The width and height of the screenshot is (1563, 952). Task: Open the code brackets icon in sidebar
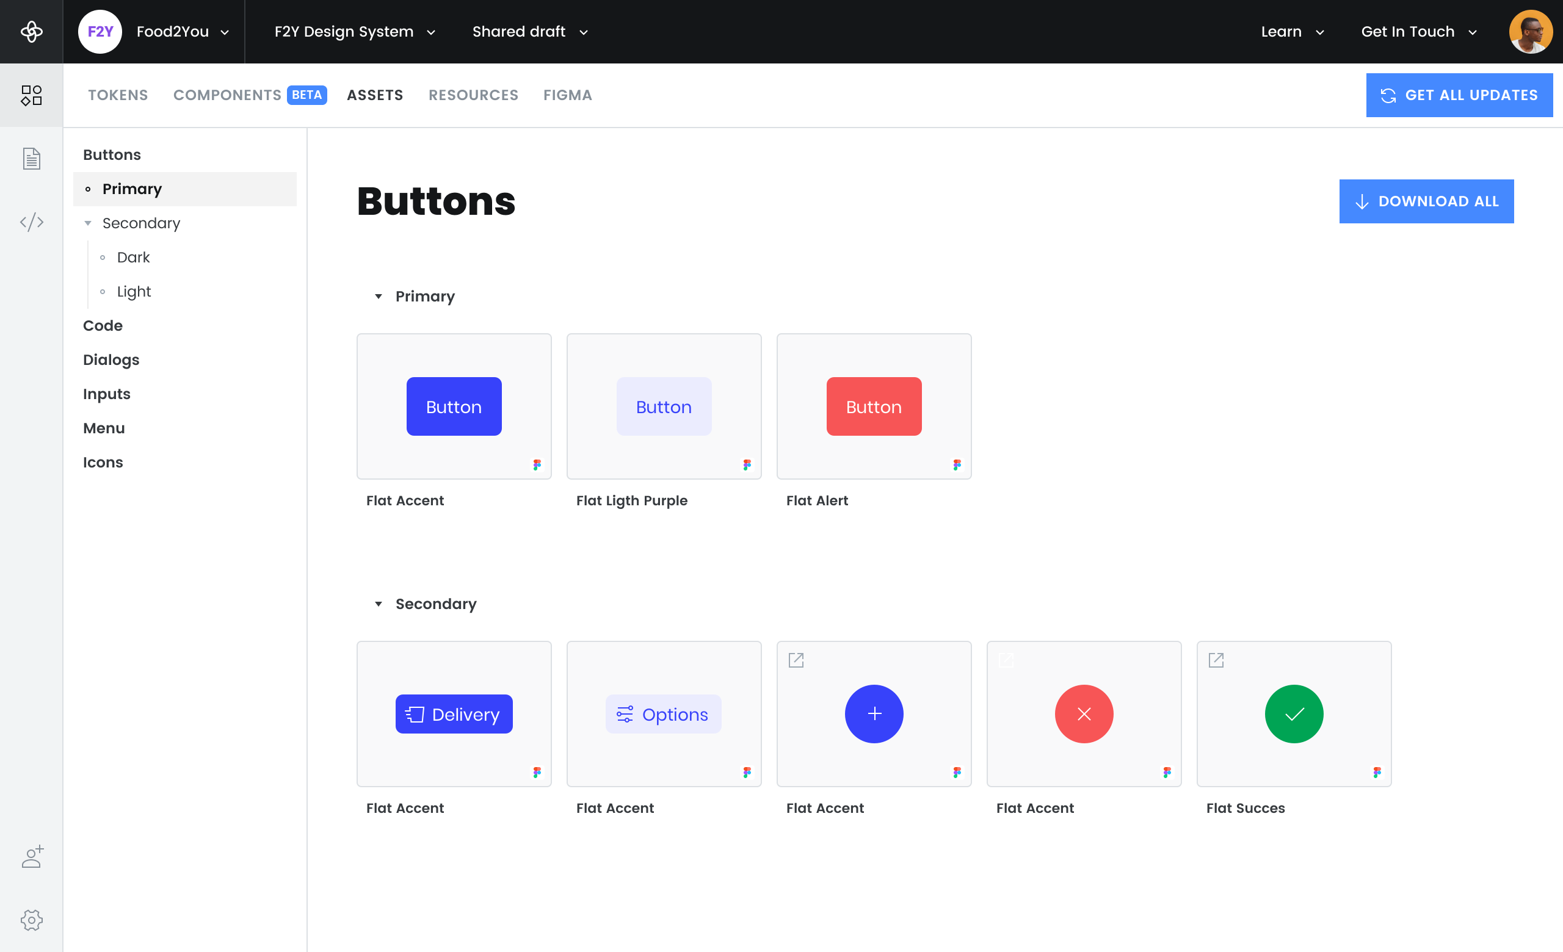[31, 222]
